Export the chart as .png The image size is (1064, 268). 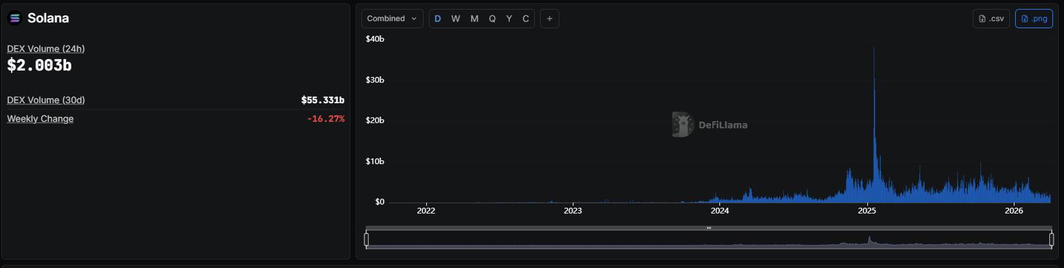coord(1033,19)
